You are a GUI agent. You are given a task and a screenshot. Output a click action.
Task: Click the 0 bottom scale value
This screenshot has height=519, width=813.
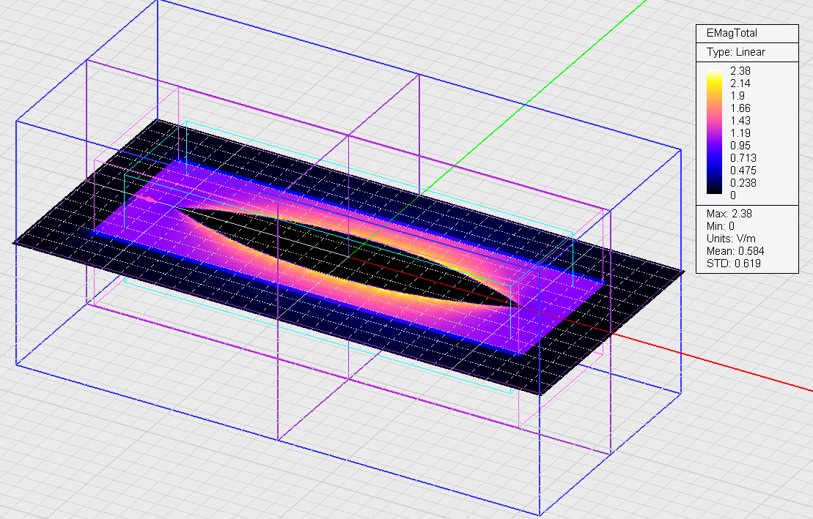click(x=732, y=195)
